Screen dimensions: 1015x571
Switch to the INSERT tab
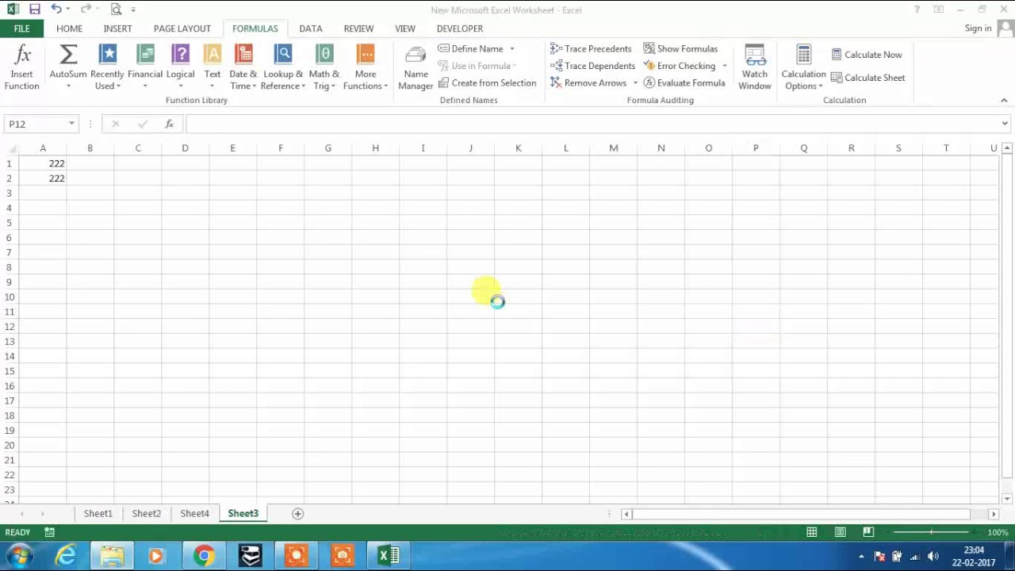[117, 29]
